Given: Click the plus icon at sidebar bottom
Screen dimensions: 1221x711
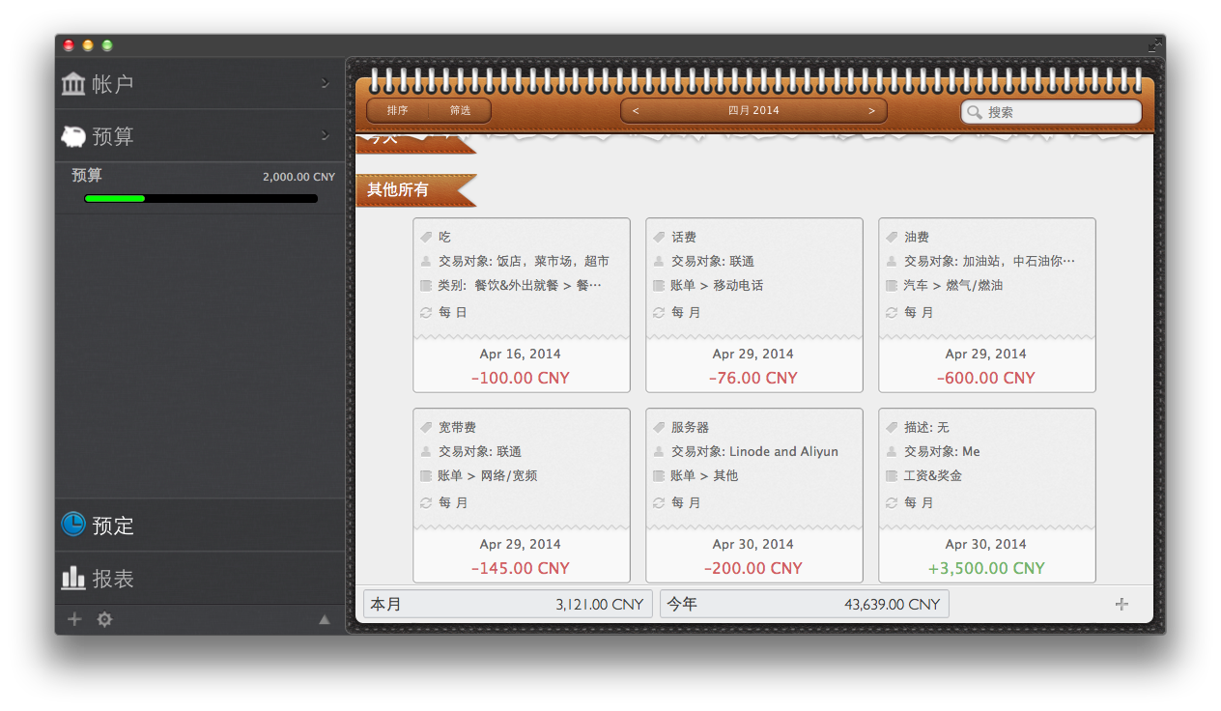Looking at the screenshot, I should (x=74, y=619).
